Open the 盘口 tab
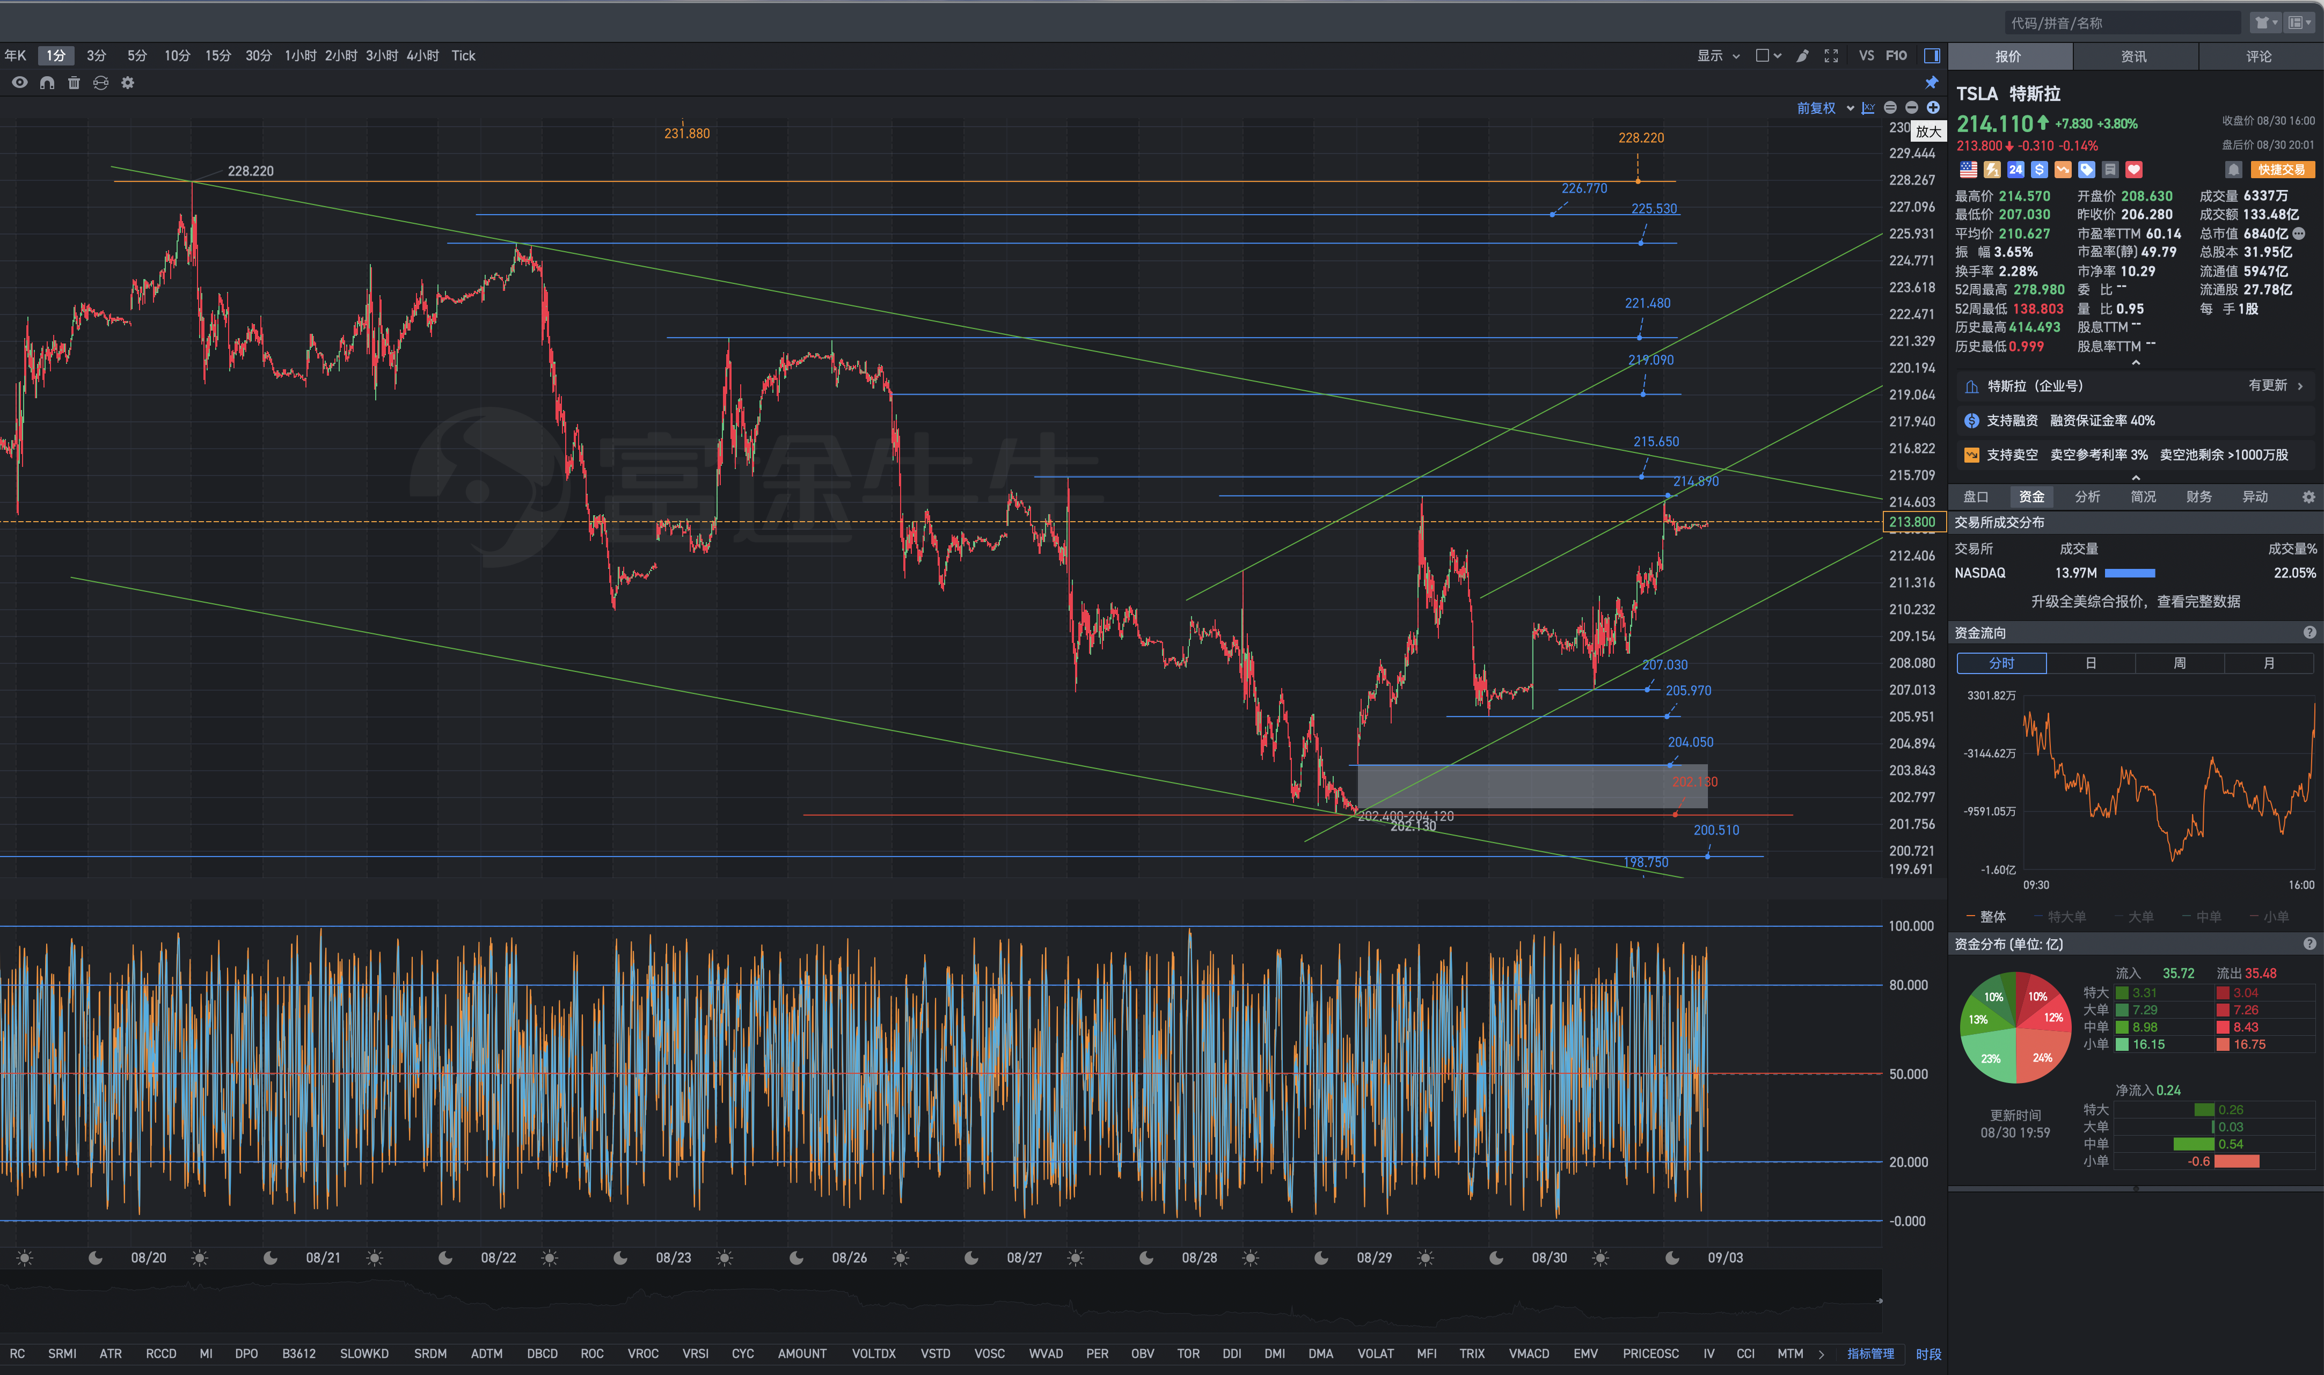2324x1375 pixels. (x=1976, y=498)
